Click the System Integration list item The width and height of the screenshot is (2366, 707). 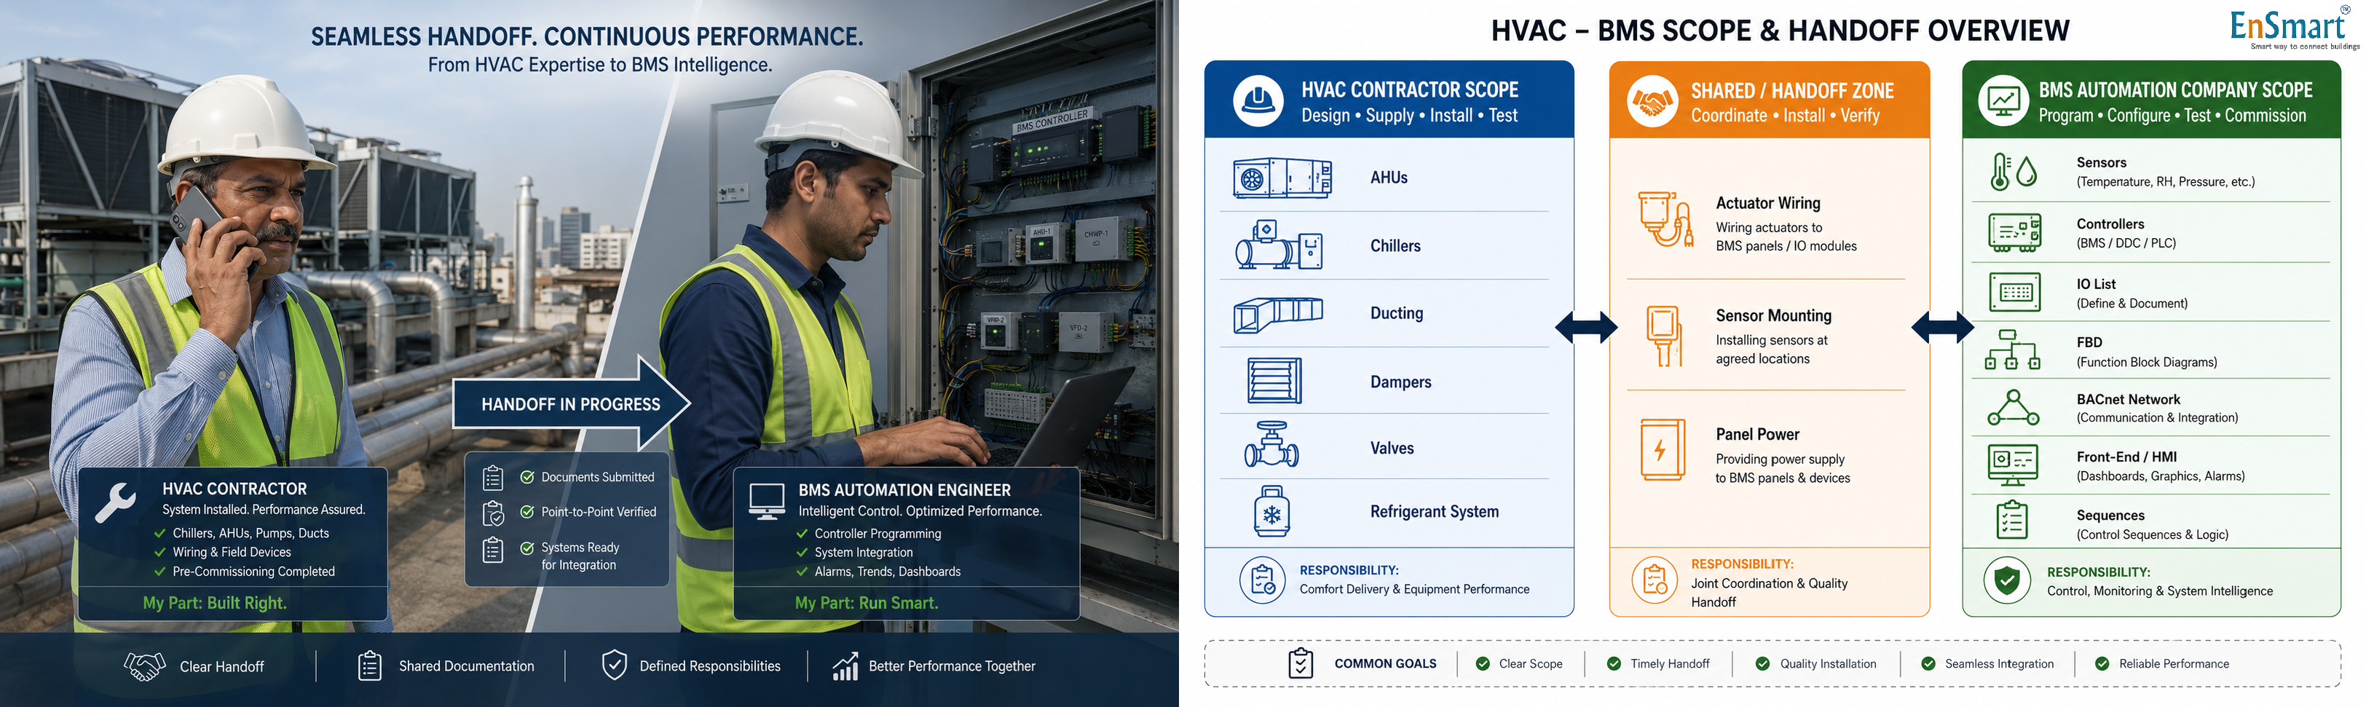click(864, 553)
